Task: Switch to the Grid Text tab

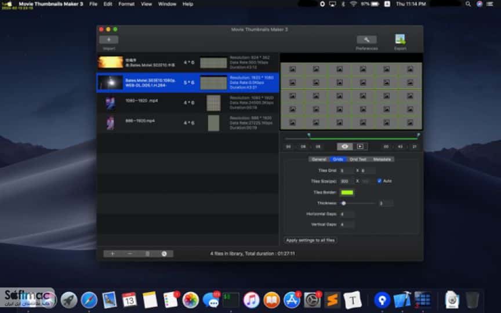Action: pyautogui.click(x=358, y=159)
